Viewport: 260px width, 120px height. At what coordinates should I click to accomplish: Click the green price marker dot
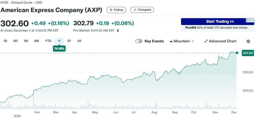(x=237, y=53)
